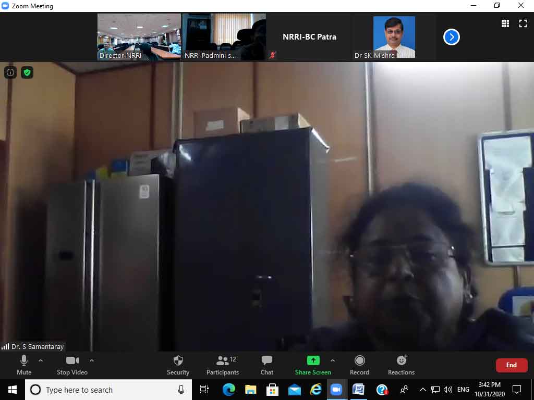The image size is (534, 400).
Task: Expand video options arrow beside Stop Video
Action: click(92, 360)
